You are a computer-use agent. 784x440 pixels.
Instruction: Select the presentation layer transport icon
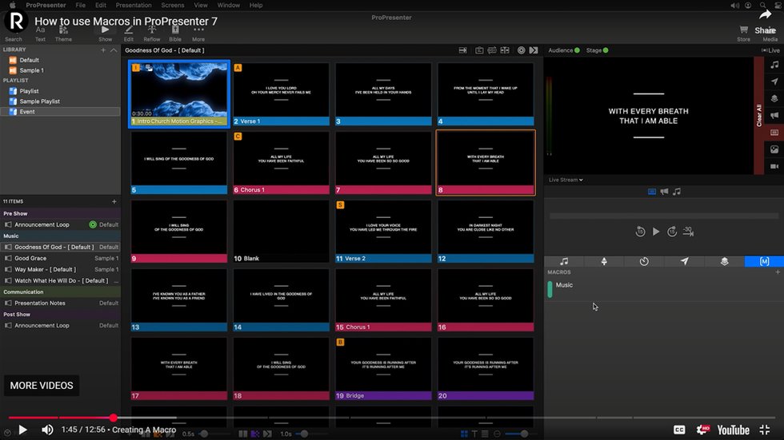(652, 192)
